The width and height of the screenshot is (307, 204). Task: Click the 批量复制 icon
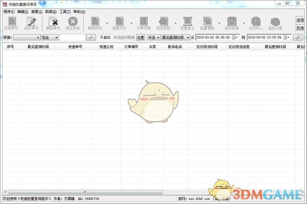pyautogui.click(x=207, y=22)
